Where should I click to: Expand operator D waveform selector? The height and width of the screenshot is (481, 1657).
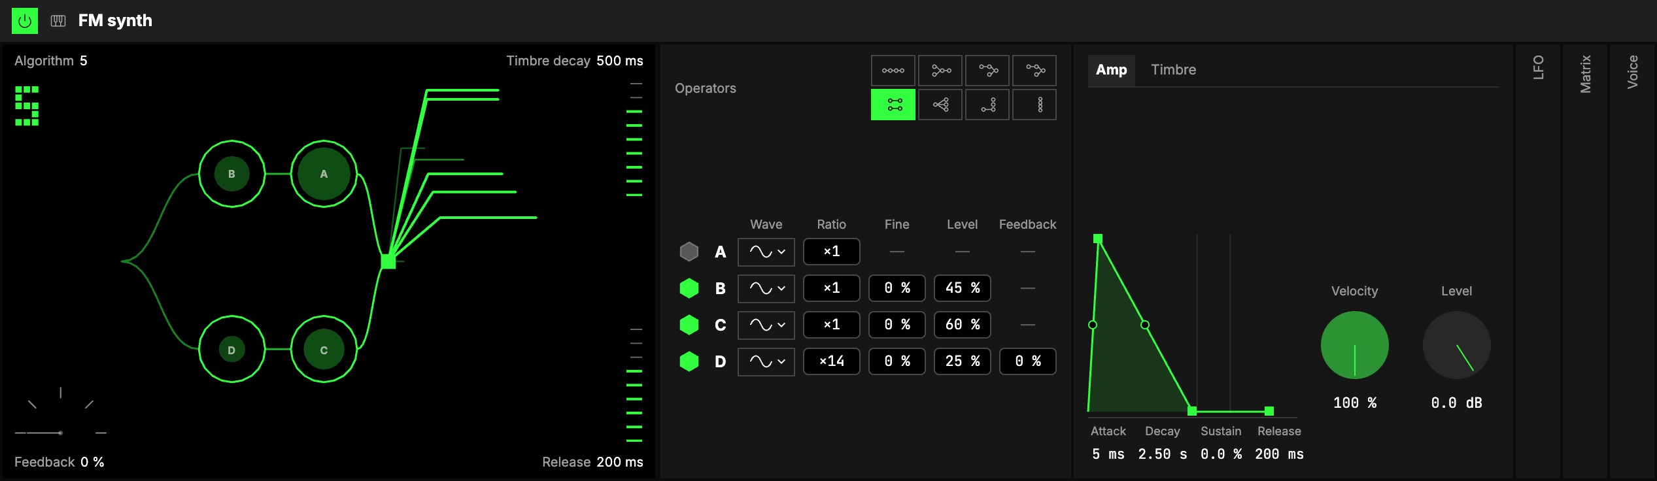(x=766, y=361)
